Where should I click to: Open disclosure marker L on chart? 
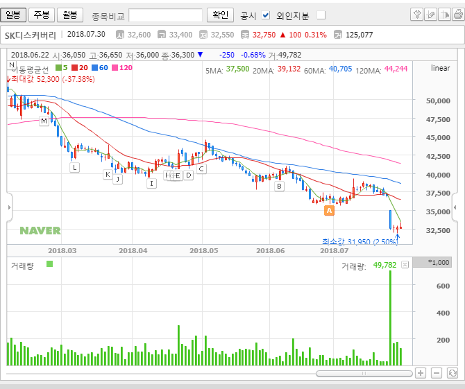click(x=74, y=168)
